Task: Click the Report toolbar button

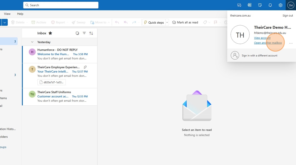Action: (x=58, y=22)
